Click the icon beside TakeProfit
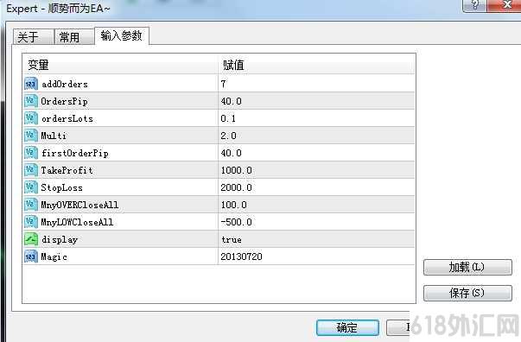This screenshot has height=342, width=521. pyautogui.click(x=31, y=170)
